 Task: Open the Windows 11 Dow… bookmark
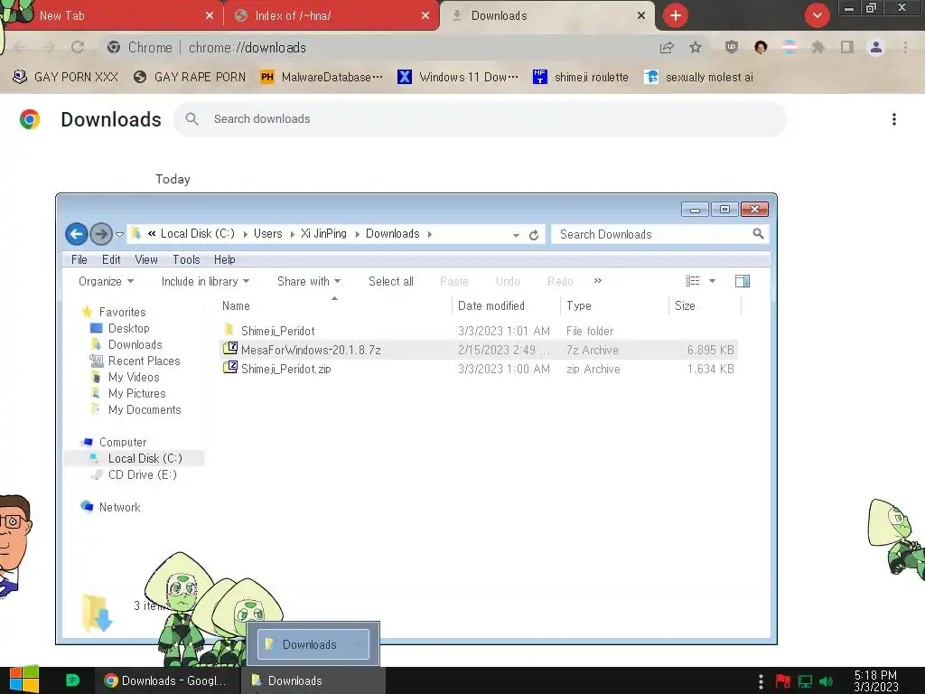point(458,78)
